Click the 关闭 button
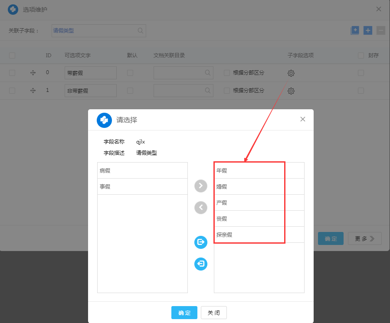This screenshot has width=390, height=323. tap(213, 313)
